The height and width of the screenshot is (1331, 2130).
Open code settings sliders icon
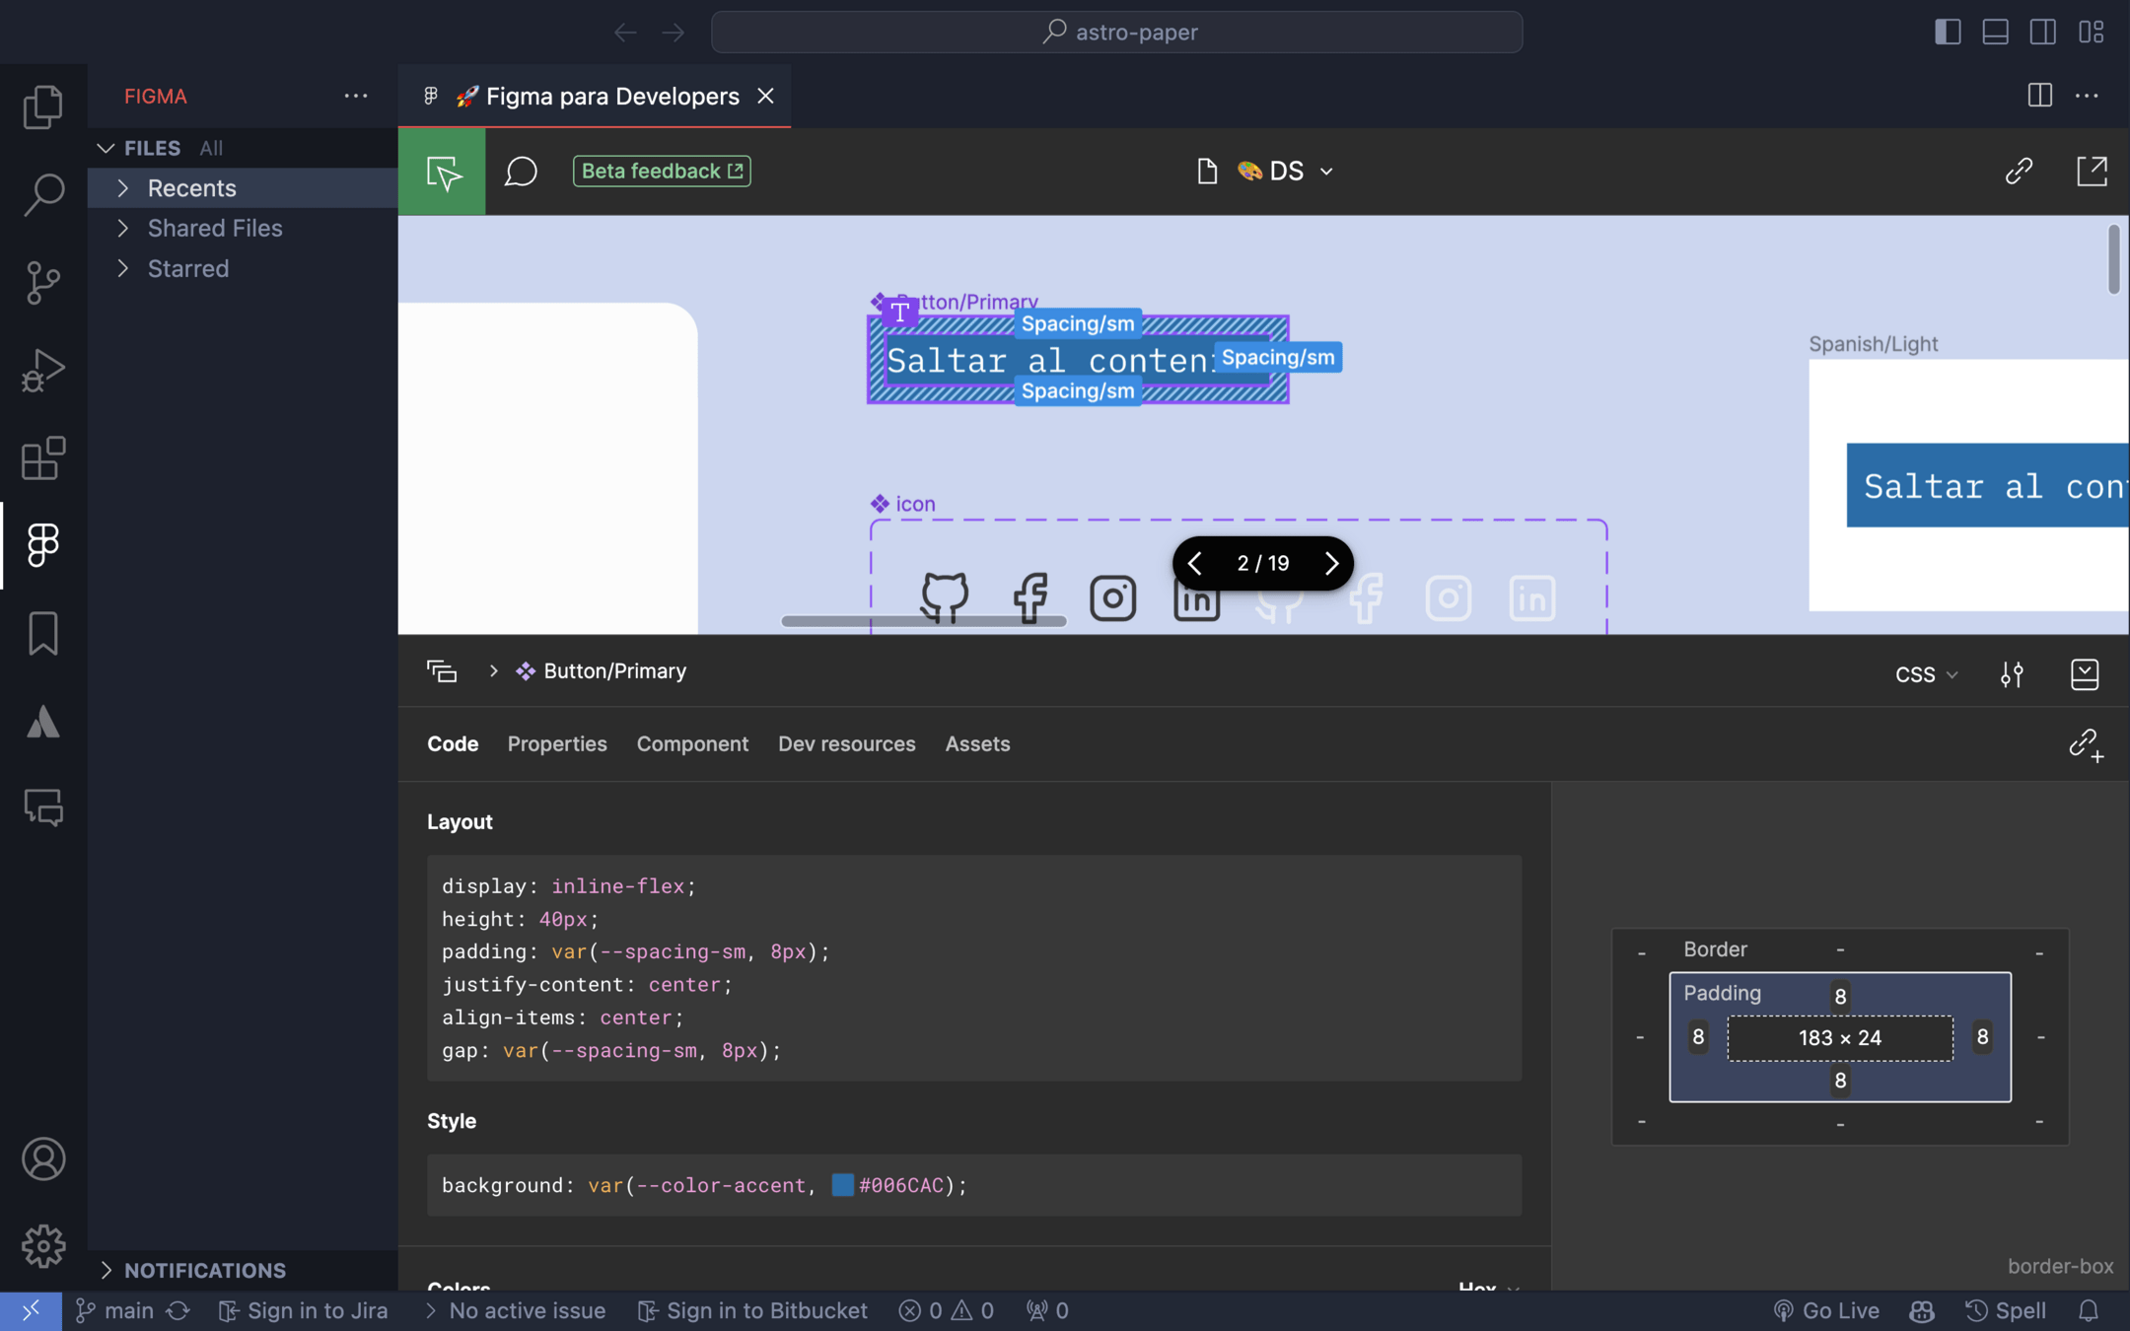(2012, 674)
